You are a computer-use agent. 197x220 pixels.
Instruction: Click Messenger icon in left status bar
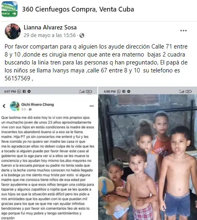[29, 92]
